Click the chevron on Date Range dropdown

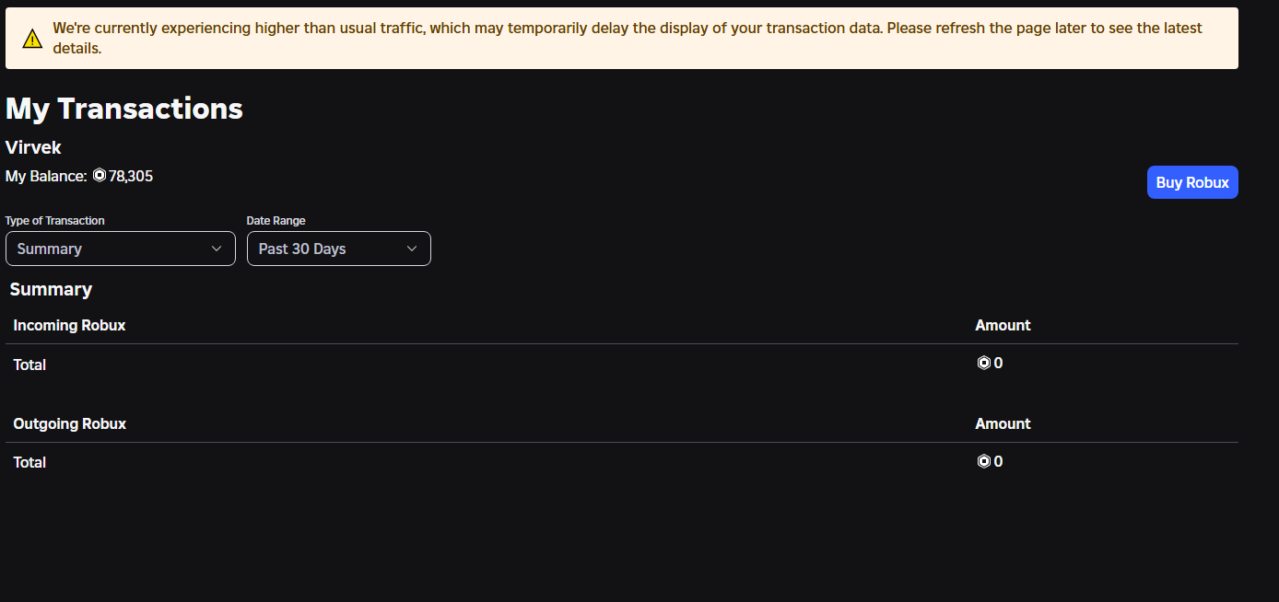click(x=412, y=249)
